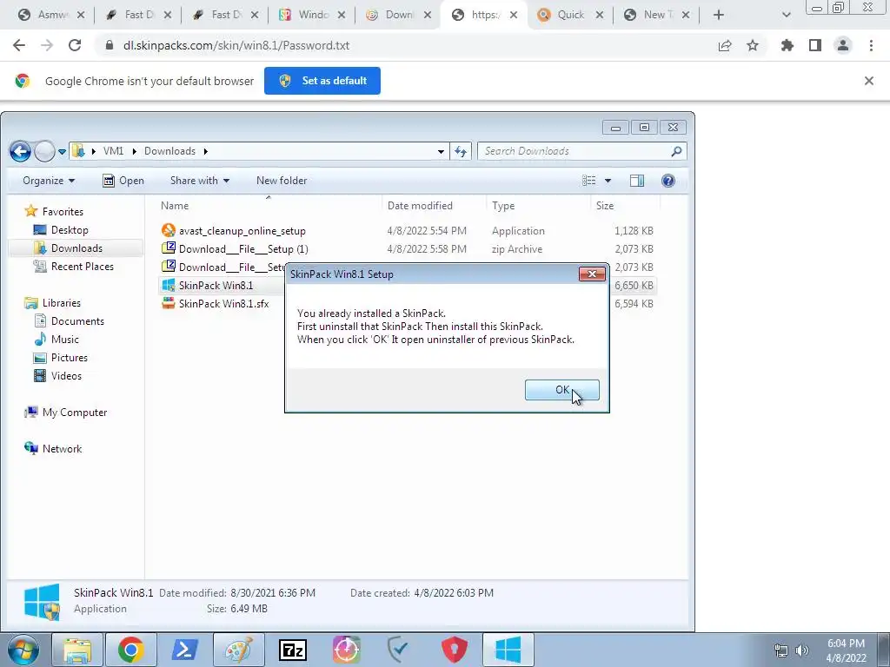Select Download__File__Setup (1) zip

pyautogui.click(x=243, y=249)
